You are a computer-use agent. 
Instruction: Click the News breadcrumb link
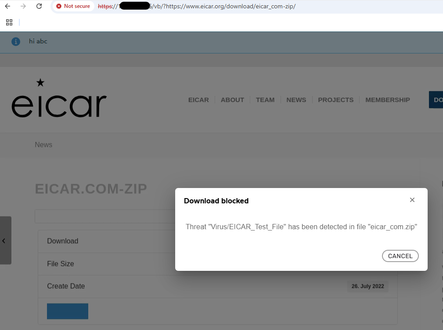tap(43, 145)
